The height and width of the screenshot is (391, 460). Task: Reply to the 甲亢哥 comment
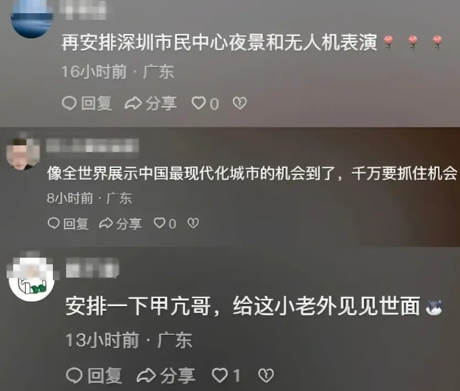pyautogui.click(x=94, y=376)
